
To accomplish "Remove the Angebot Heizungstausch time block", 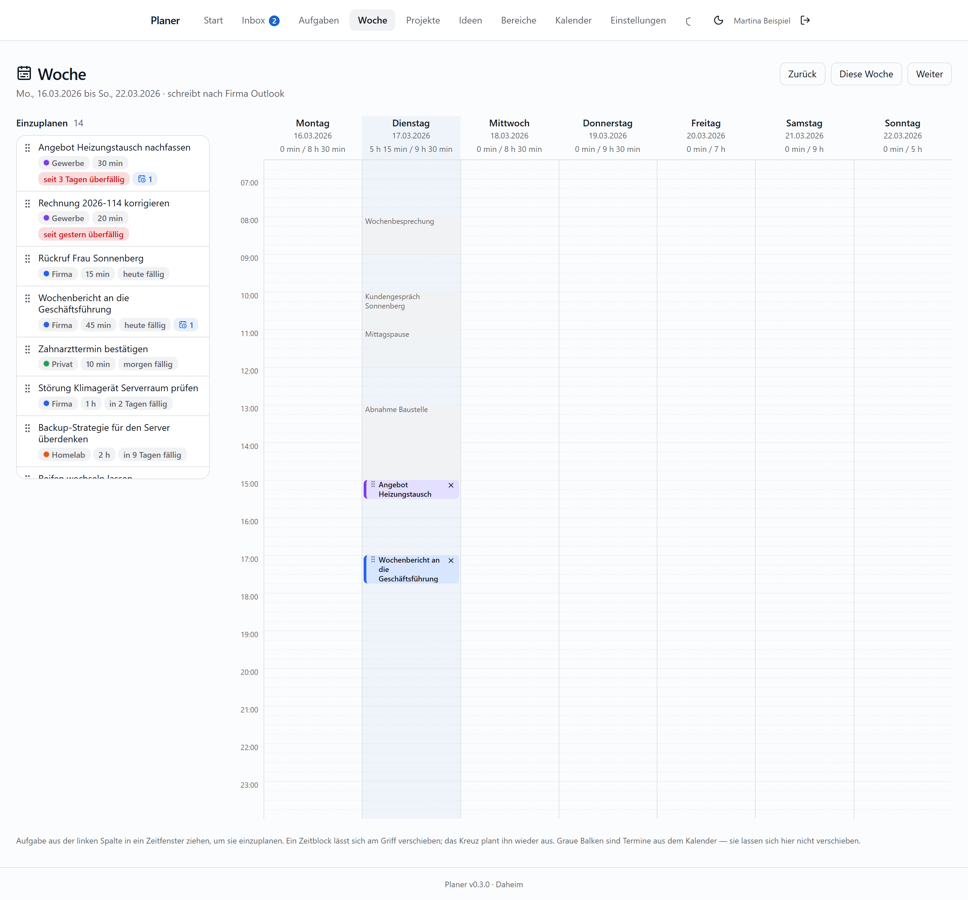I will [451, 485].
